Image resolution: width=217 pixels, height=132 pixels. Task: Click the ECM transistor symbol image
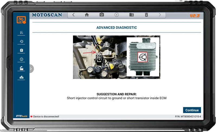142,57
